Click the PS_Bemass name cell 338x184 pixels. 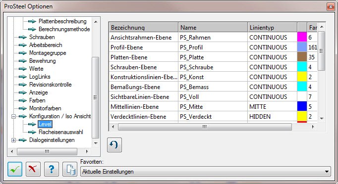tap(213, 87)
